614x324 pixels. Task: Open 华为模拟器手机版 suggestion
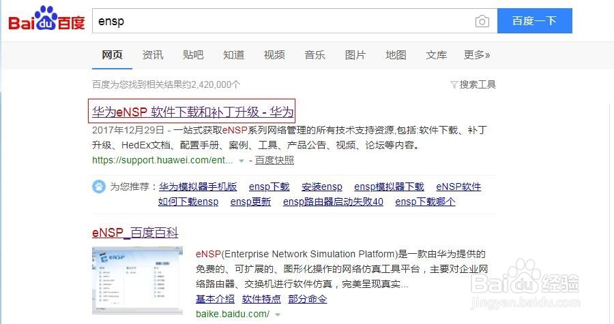(198, 187)
